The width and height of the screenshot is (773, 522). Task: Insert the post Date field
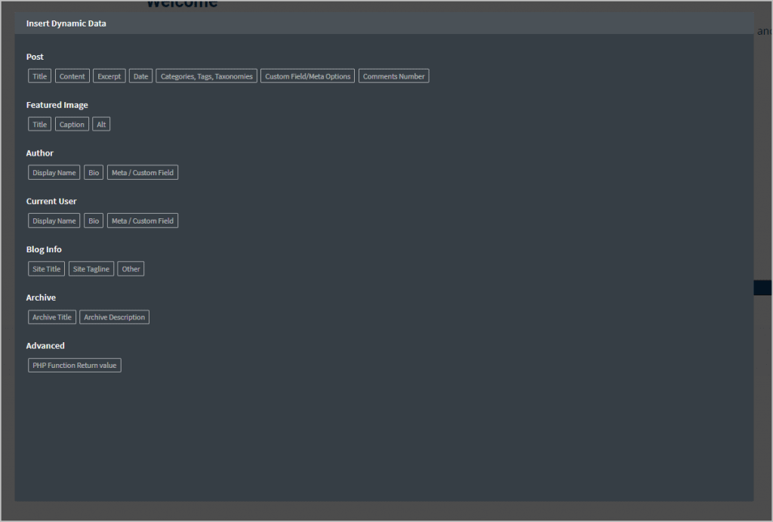coord(140,76)
